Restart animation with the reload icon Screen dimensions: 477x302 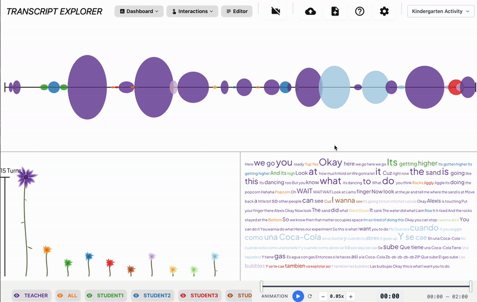(309, 296)
